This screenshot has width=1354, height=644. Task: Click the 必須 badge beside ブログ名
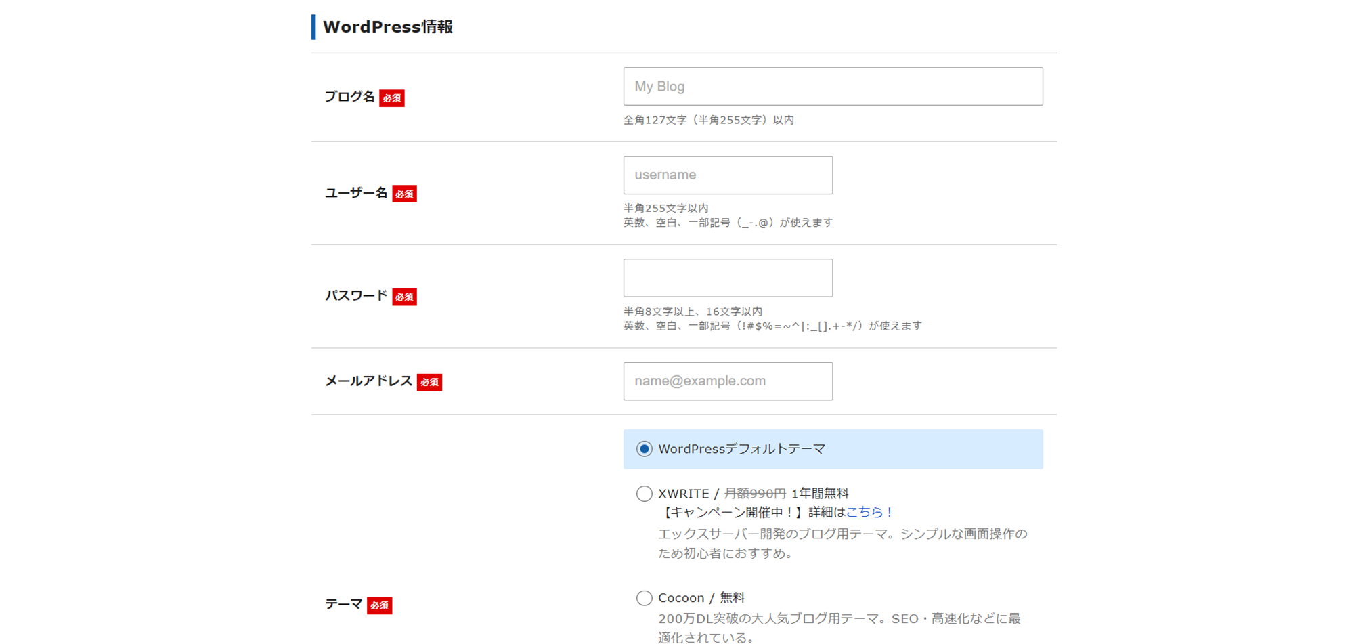(391, 98)
